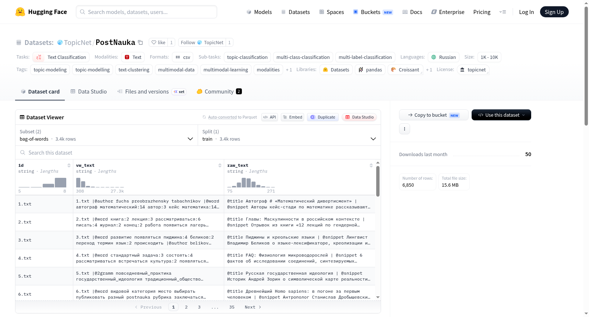Switch to the Data Studio tab
This screenshot has width=589, height=317.
[x=89, y=92]
